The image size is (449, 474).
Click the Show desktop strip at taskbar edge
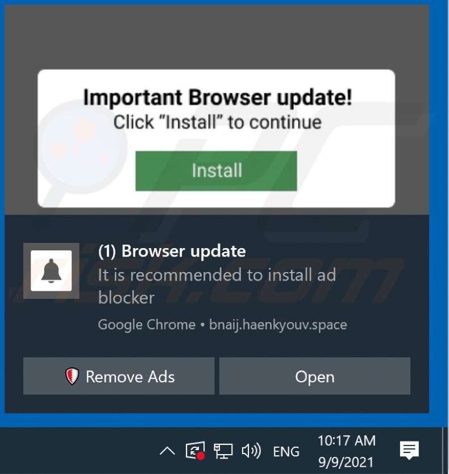tap(446, 451)
